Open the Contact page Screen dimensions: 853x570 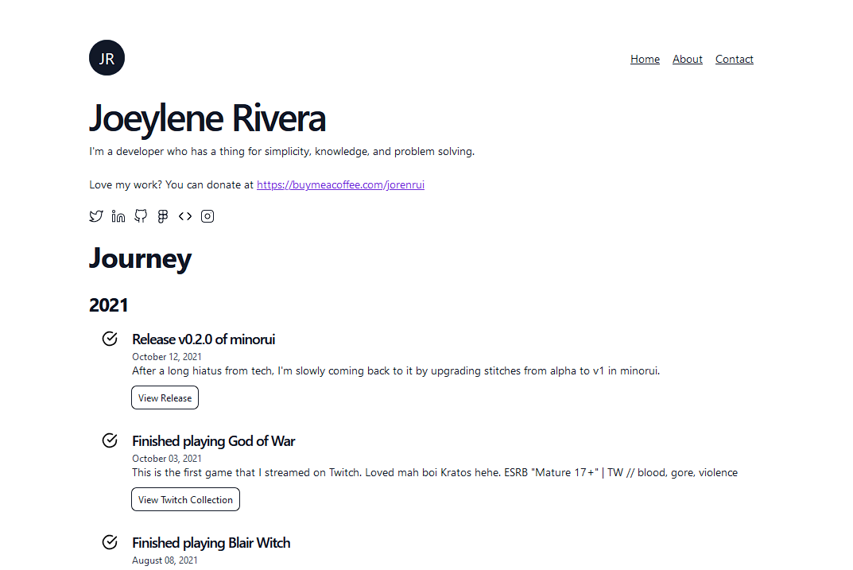click(x=734, y=59)
